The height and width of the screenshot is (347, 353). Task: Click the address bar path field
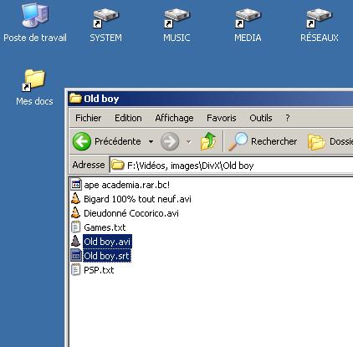[x=232, y=166]
